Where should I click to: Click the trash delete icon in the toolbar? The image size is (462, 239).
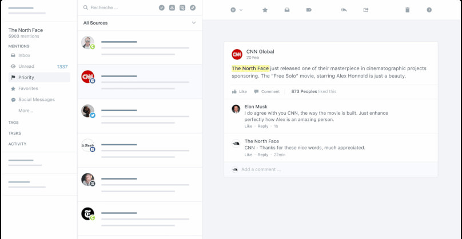407,10
